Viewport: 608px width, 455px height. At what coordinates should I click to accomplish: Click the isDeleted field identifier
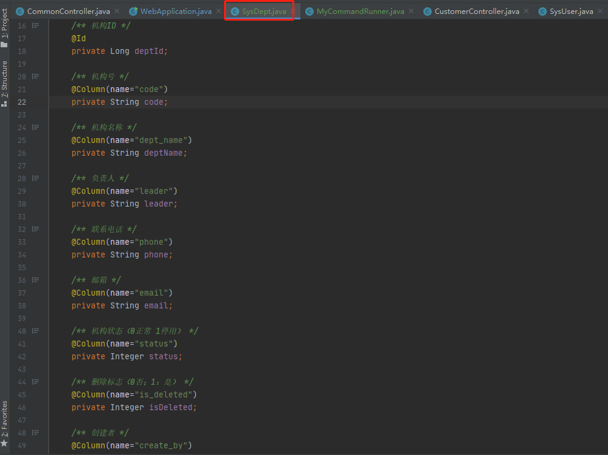(x=171, y=407)
